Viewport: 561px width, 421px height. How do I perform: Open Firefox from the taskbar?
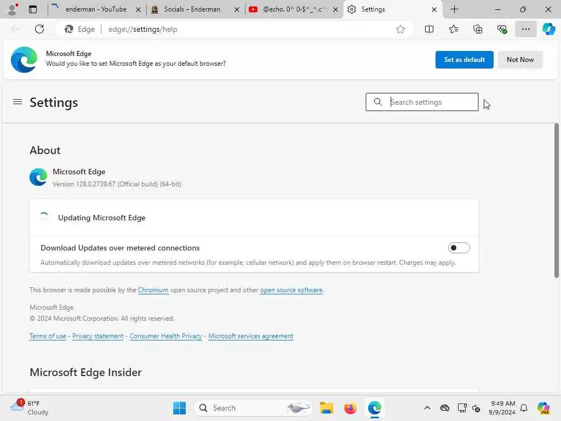(x=350, y=408)
